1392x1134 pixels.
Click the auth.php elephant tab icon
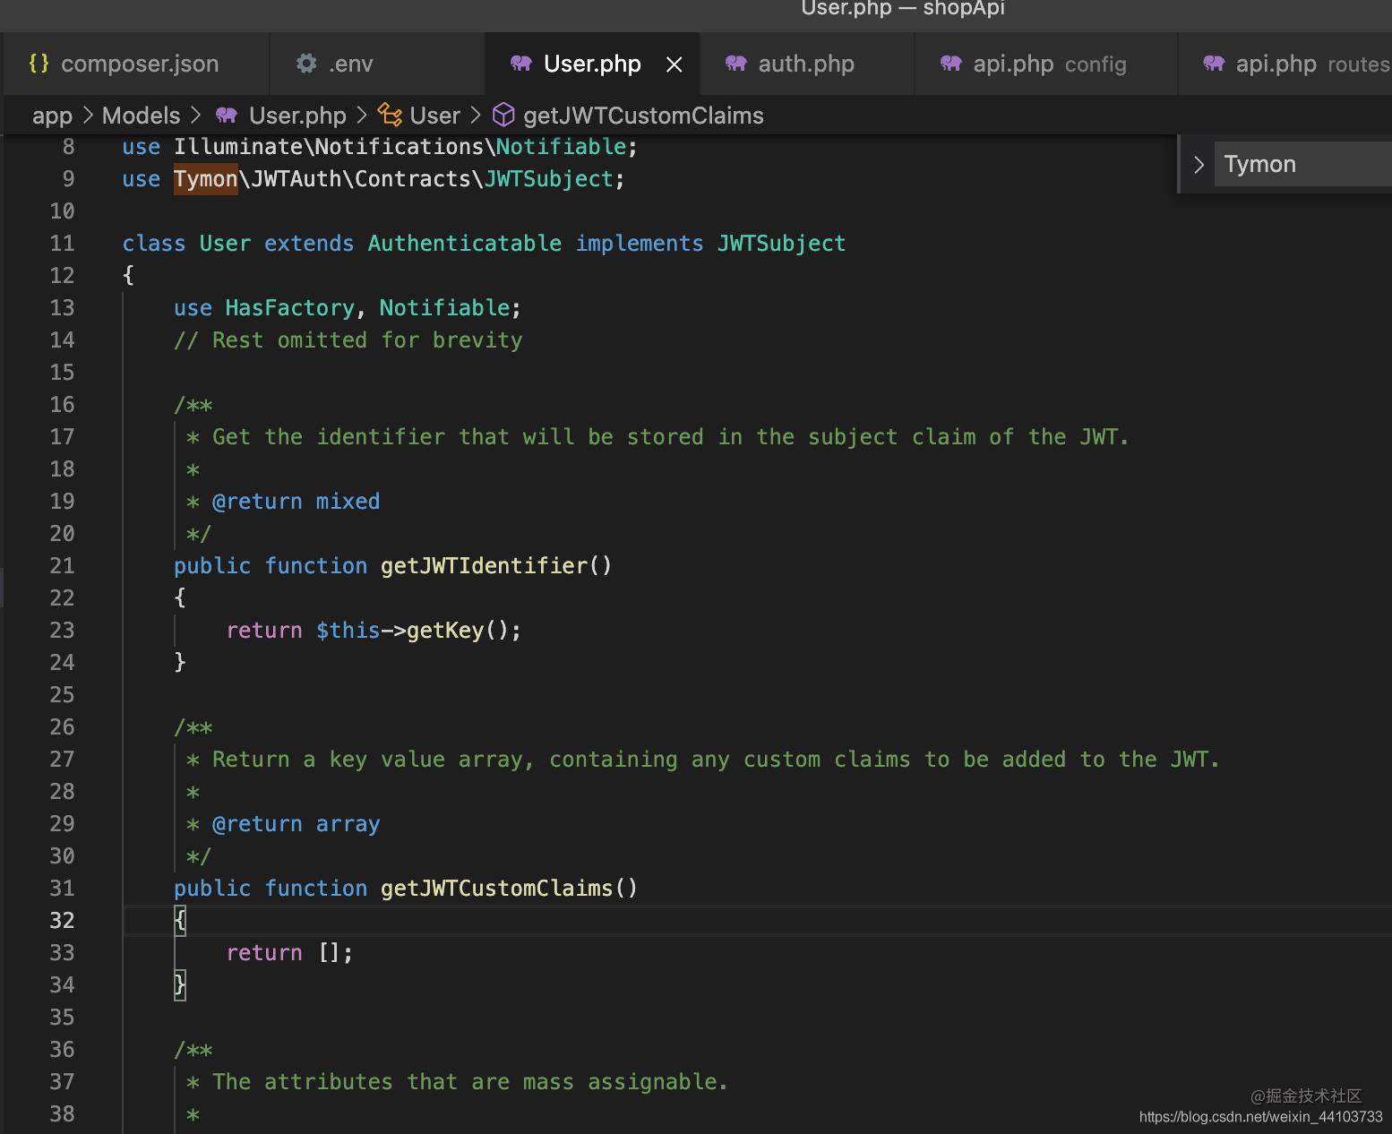(736, 64)
